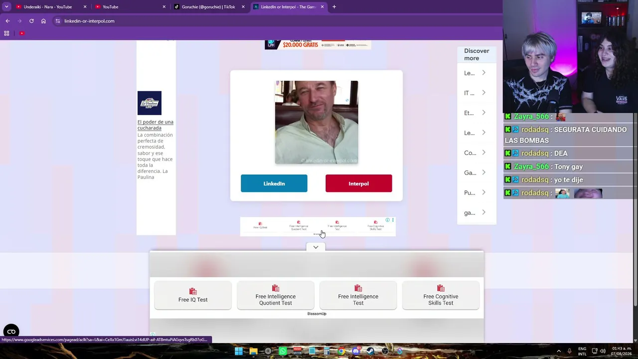Click the microphone tray icon
The image size is (638, 359).
tap(570, 351)
